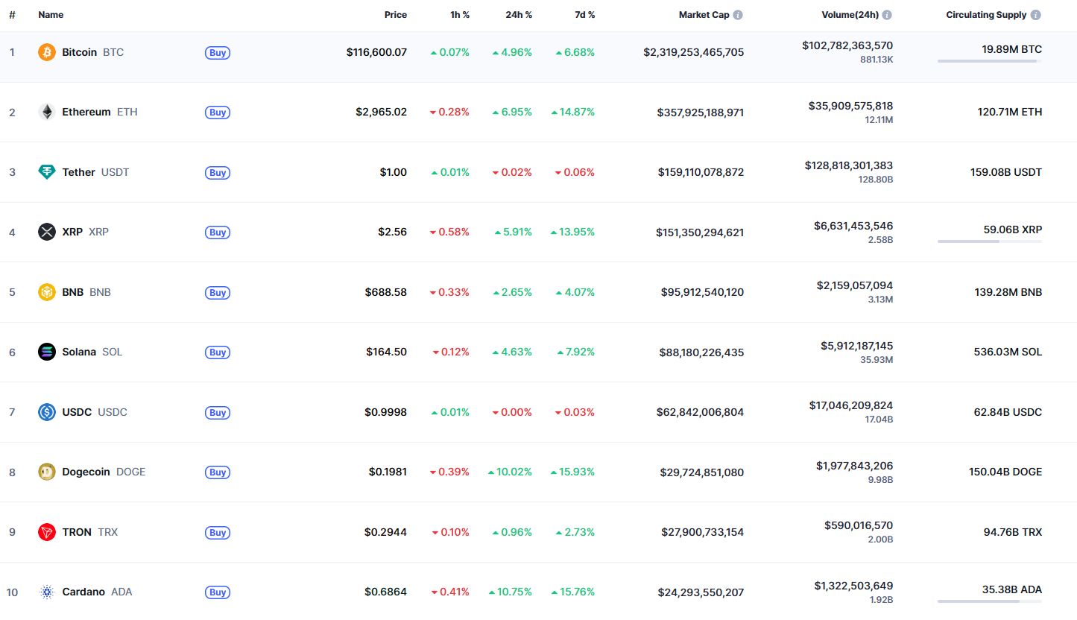Sort table by rank # column
The width and height of the screenshot is (1077, 620).
12,15
